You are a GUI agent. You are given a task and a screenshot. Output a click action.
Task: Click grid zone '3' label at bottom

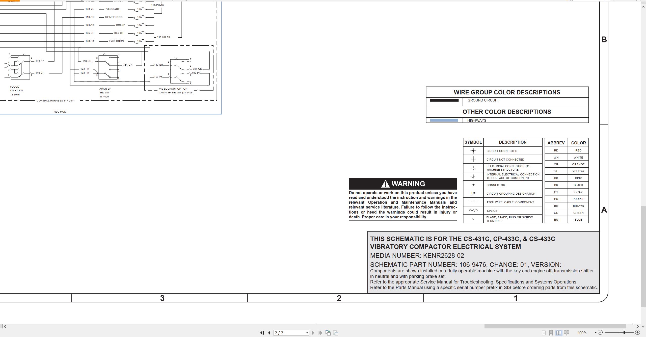click(x=162, y=298)
